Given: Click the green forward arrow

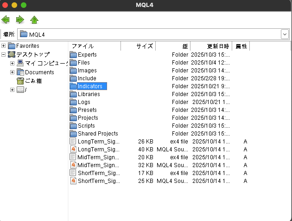Looking at the screenshot, I should point(20,19).
